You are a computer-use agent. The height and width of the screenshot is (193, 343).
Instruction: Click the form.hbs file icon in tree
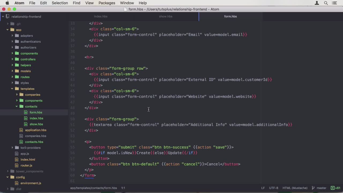pos(26,112)
